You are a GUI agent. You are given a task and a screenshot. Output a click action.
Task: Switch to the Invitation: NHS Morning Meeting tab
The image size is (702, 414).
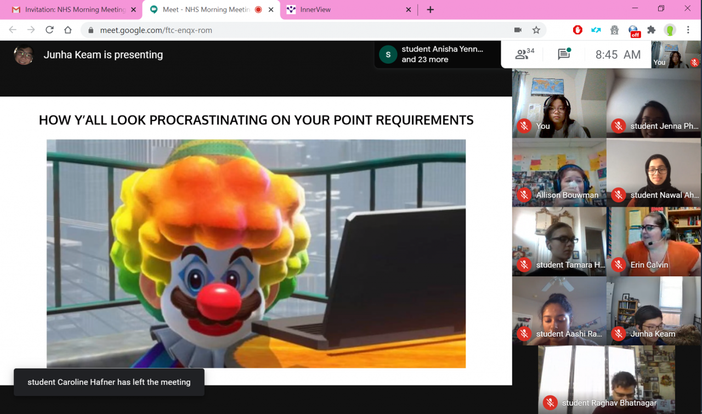coord(73,9)
